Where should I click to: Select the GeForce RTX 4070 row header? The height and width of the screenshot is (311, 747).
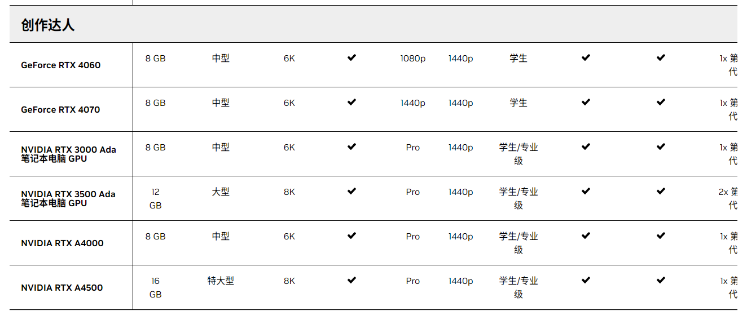61,109
